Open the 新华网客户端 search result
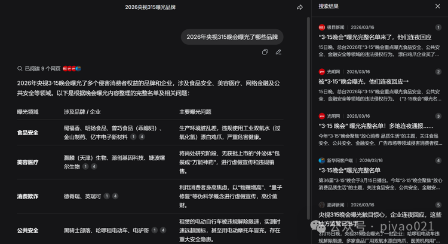Screen dimensions: 448x244 point(358,170)
